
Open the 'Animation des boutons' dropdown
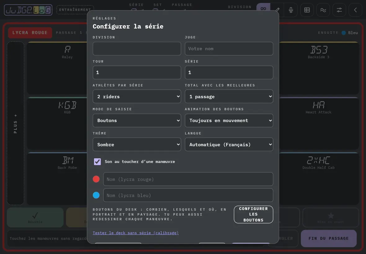(229, 120)
